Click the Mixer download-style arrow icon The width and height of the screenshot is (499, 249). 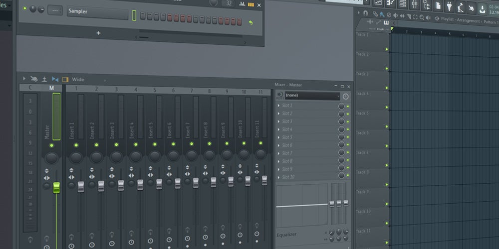(x=44, y=79)
